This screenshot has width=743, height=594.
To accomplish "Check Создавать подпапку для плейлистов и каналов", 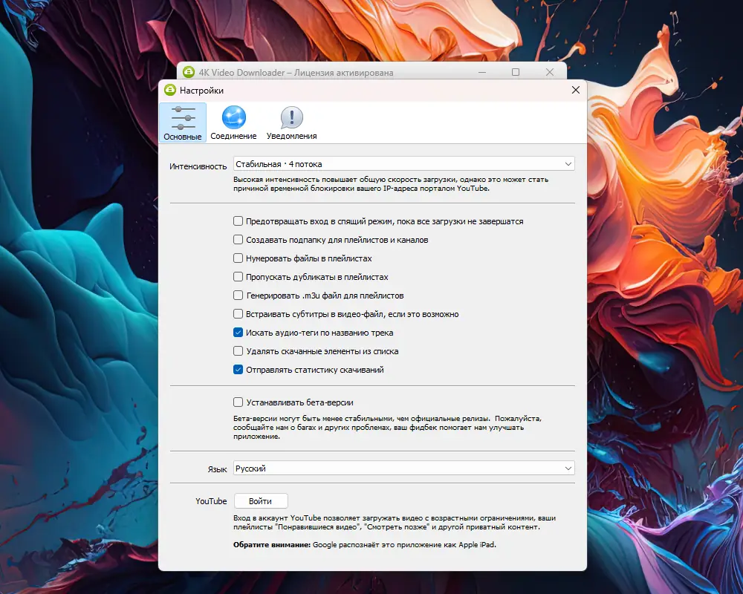I will point(238,240).
